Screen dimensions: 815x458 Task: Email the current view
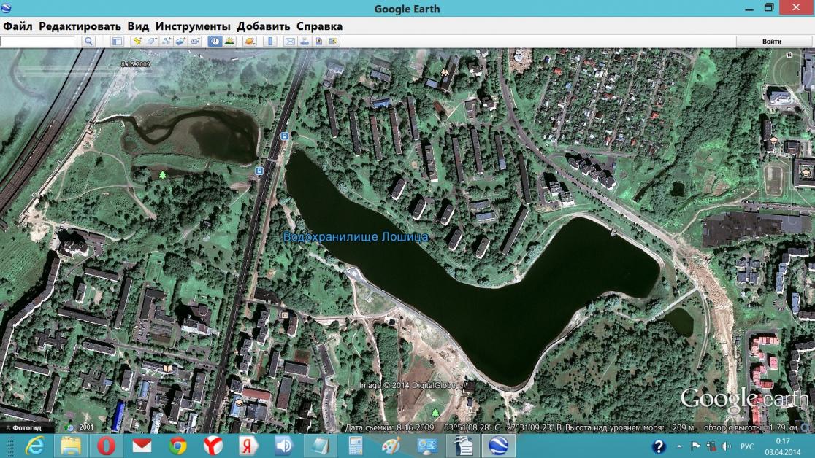pyautogui.click(x=289, y=42)
